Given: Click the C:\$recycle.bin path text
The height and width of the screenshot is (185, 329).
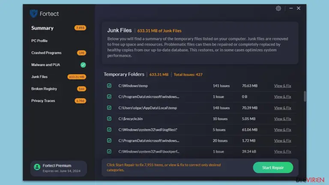Looking at the screenshot, I should point(131,119).
